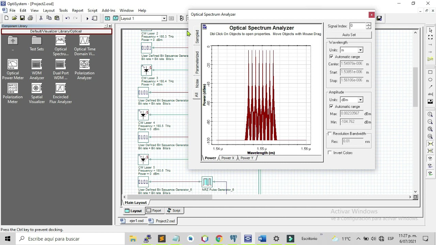This screenshot has height=245, width=436.
Task: Enable the Invert Colors checkbox
Action: tap(330, 153)
